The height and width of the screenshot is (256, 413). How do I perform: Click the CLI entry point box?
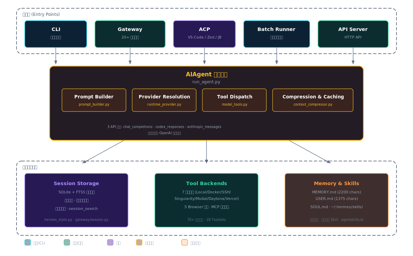(x=56, y=34)
